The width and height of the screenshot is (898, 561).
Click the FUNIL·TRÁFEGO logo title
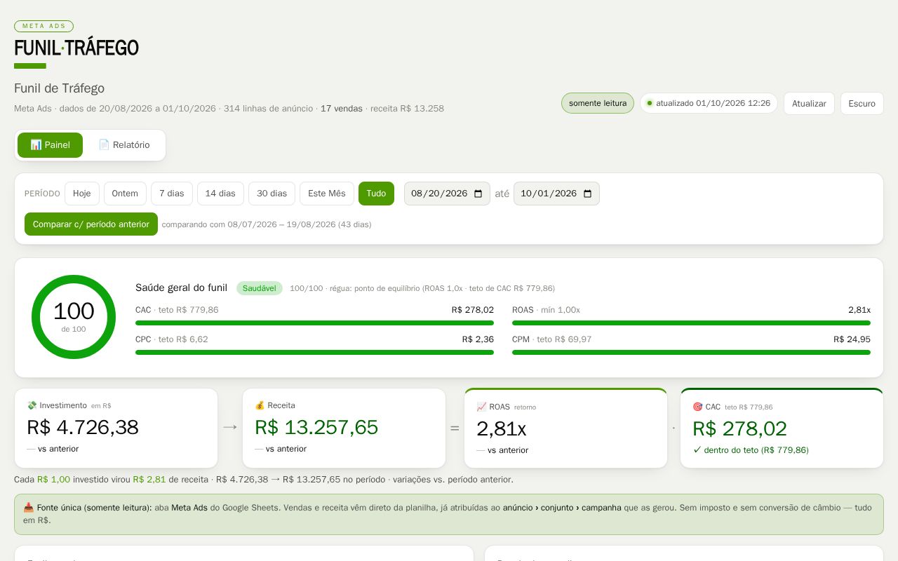[76, 48]
